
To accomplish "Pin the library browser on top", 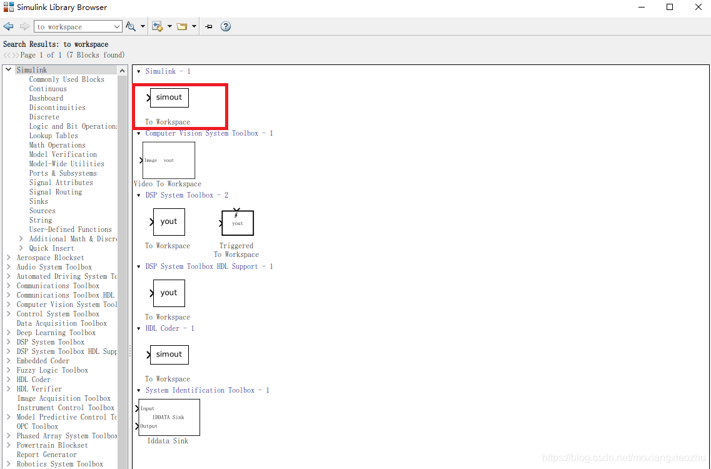I will (209, 27).
